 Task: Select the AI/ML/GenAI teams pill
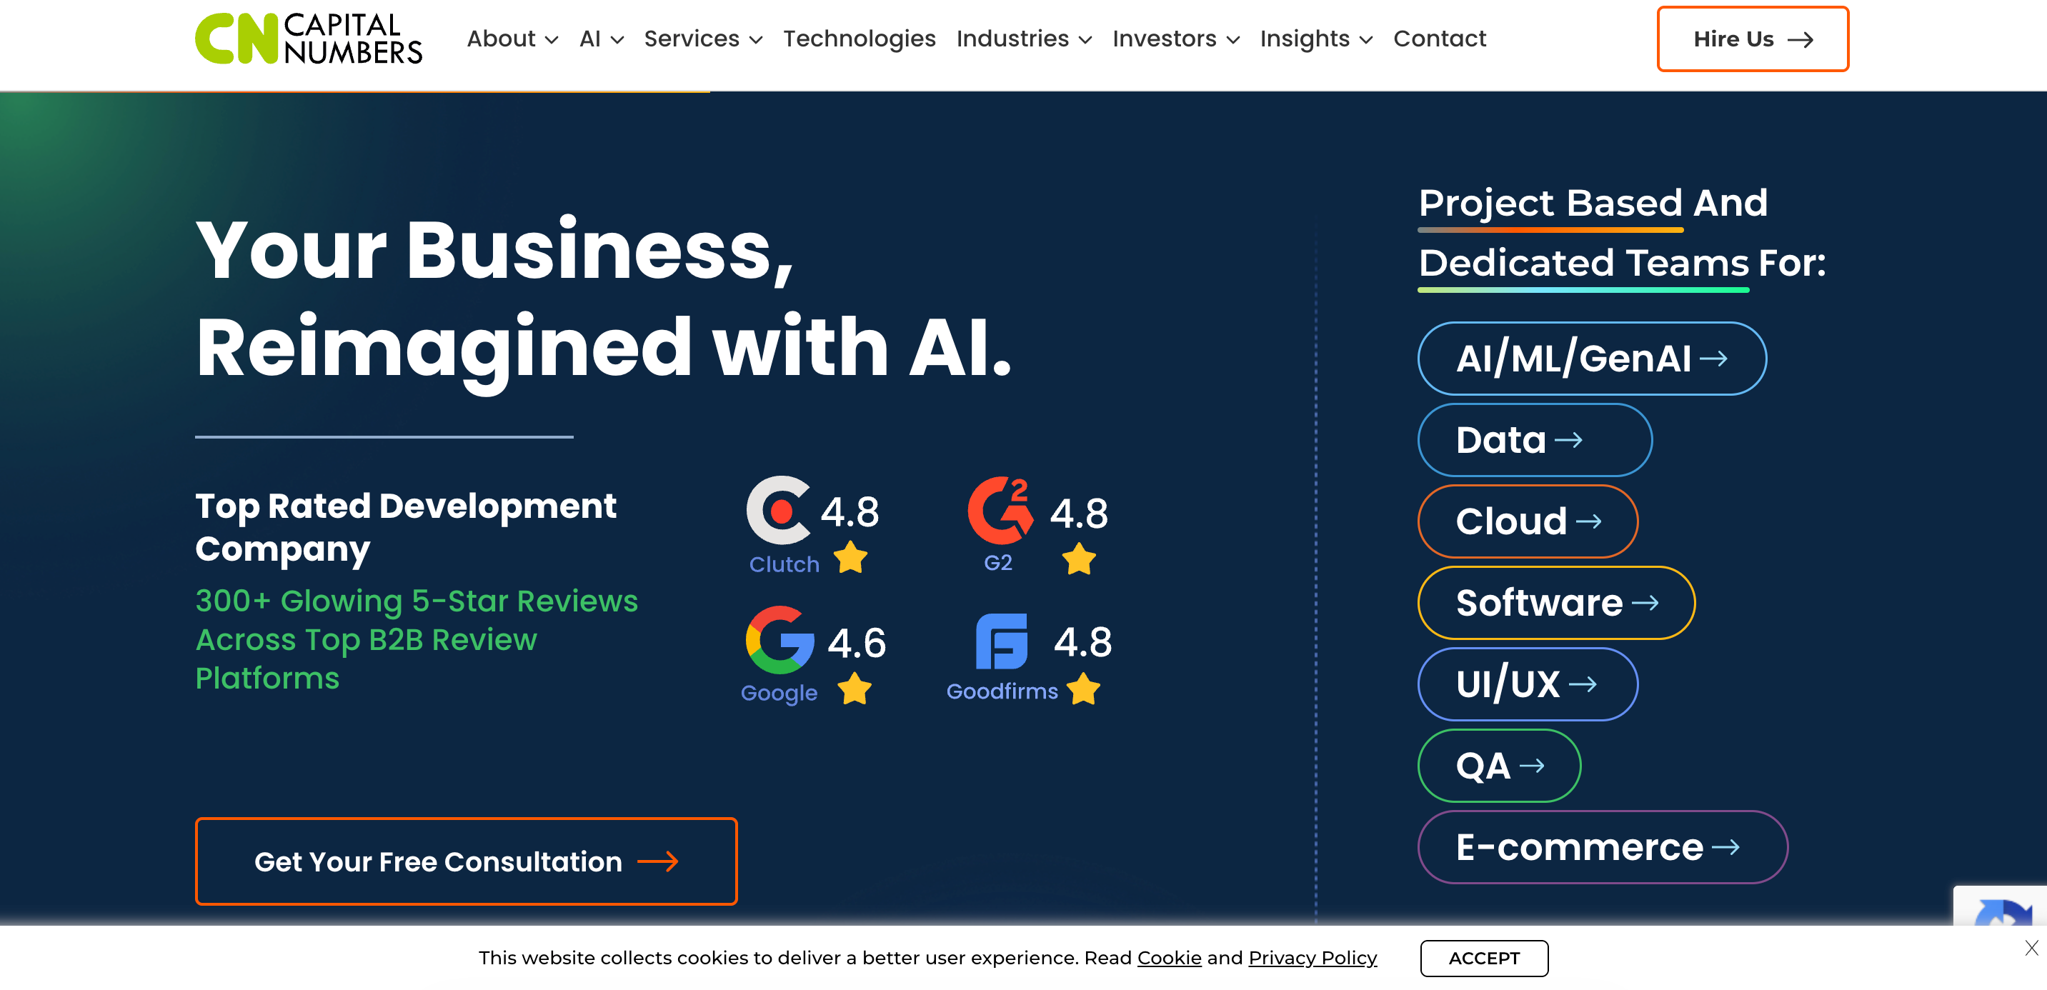coord(1592,358)
